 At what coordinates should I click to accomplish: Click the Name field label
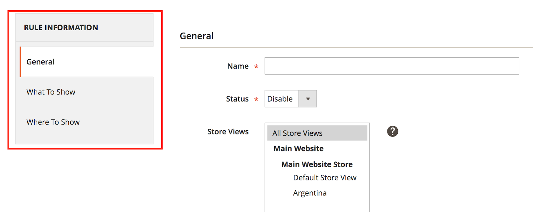coord(238,66)
